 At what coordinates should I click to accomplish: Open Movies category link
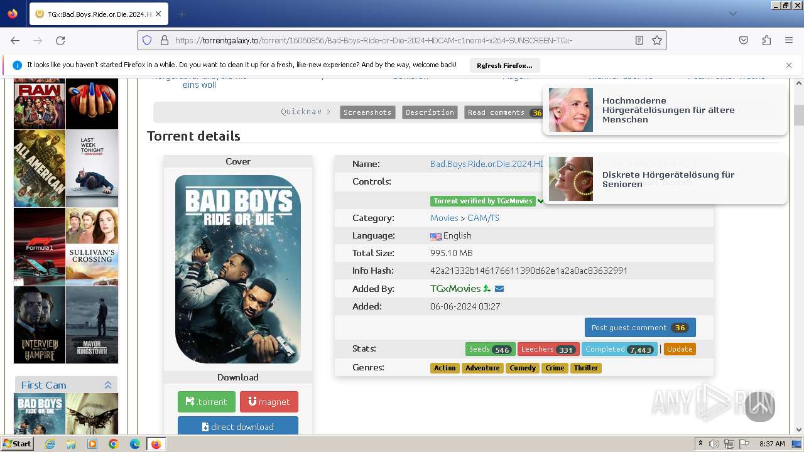pyautogui.click(x=444, y=218)
